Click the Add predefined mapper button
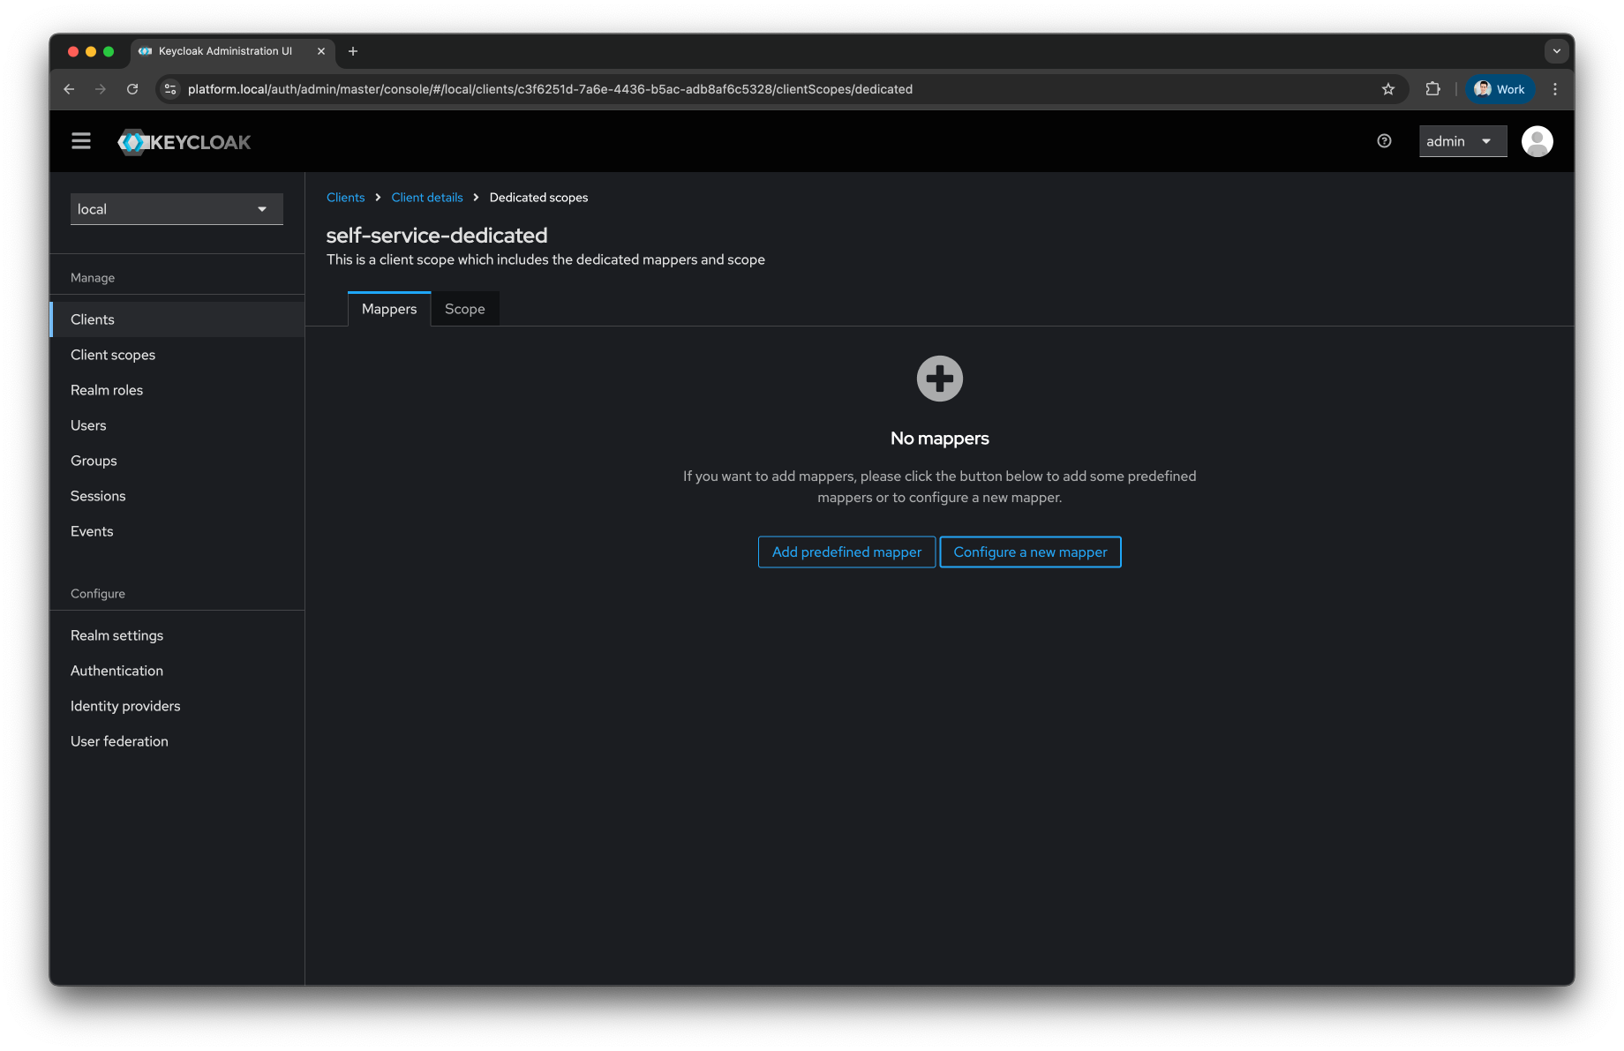Screen dimensions: 1624x1051 pos(846,552)
